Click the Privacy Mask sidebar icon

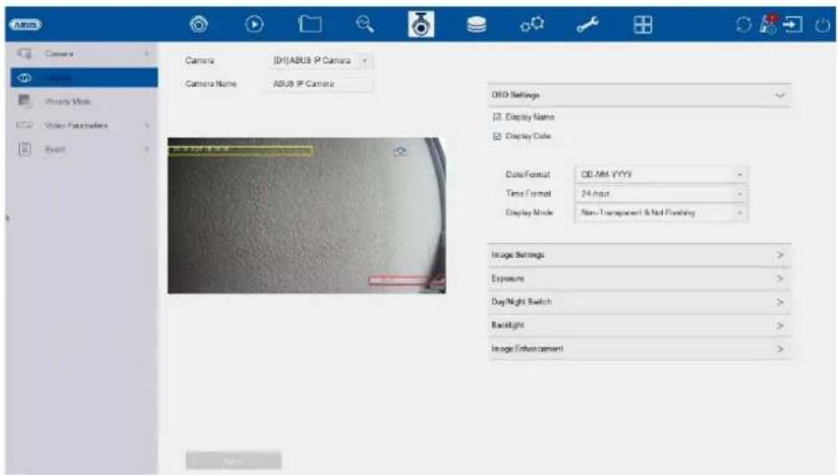(25, 100)
